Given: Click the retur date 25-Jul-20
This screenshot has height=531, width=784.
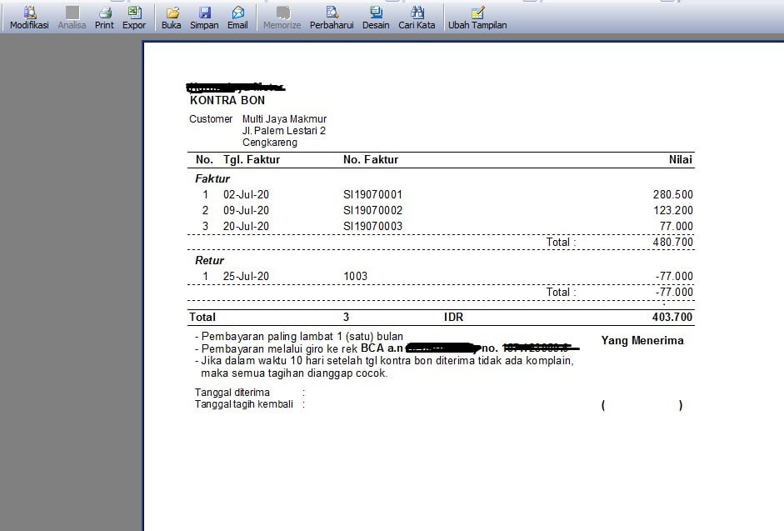Looking at the screenshot, I should pyautogui.click(x=246, y=276).
